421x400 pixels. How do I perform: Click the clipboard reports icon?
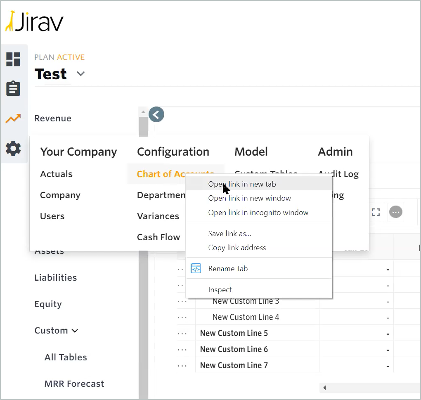click(13, 89)
